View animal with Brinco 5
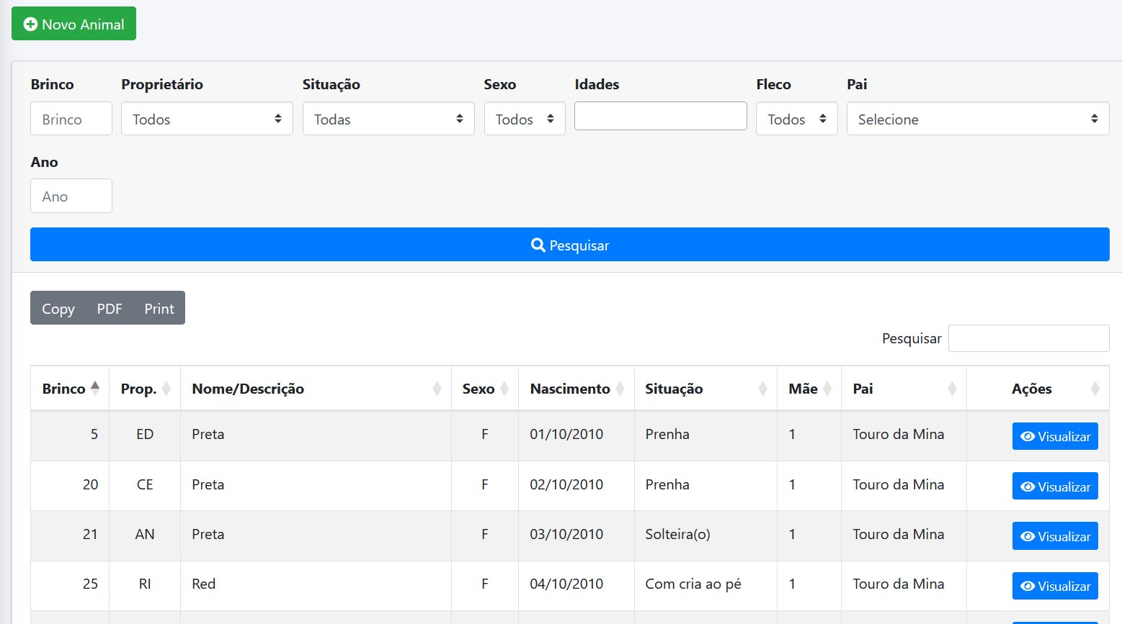The height and width of the screenshot is (624, 1122). point(1054,436)
